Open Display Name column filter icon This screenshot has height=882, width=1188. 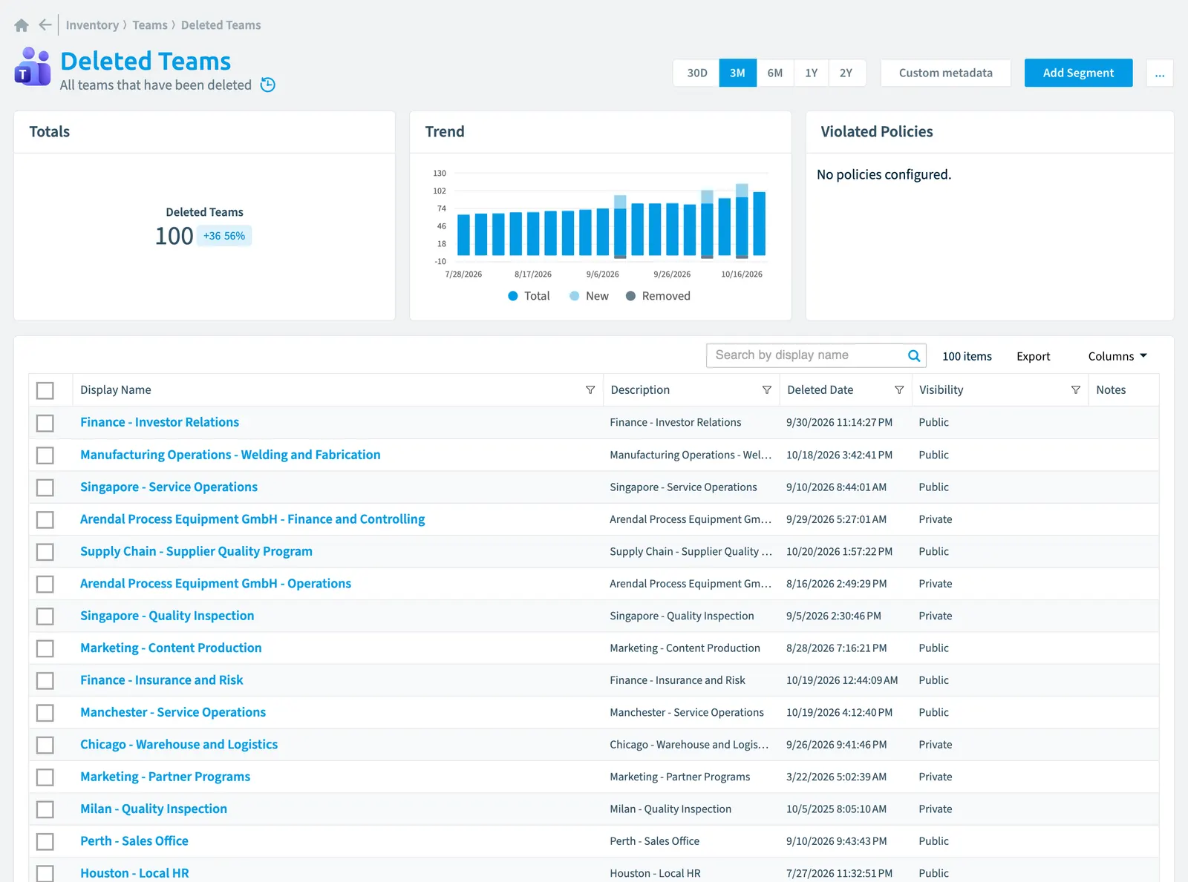coord(590,390)
